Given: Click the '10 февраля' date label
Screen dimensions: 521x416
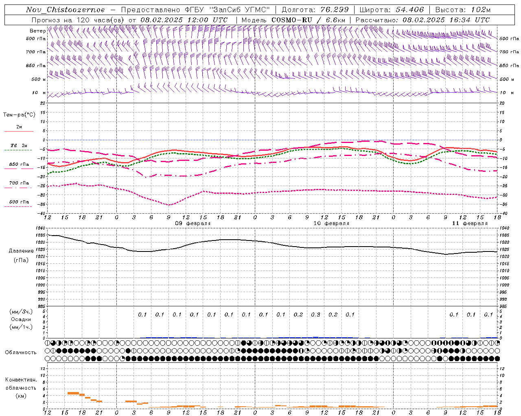Looking at the screenshot, I should [331, 223].
